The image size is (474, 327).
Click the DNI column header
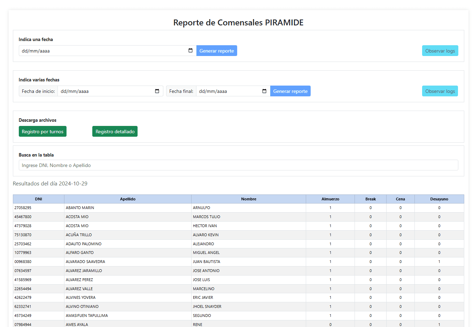38,199
